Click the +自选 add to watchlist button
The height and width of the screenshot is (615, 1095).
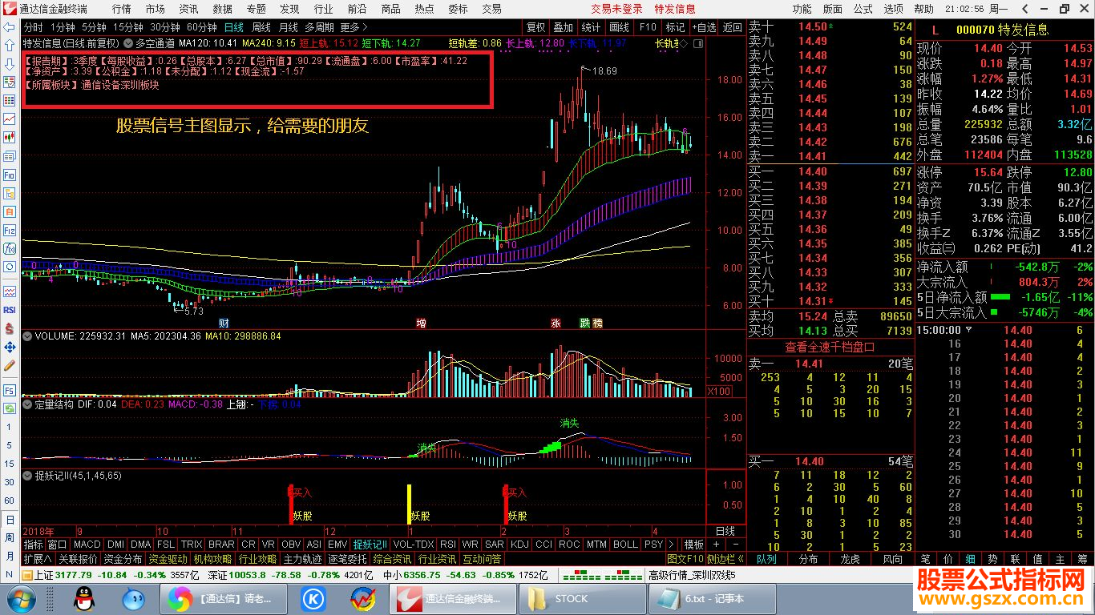pos(704,27)
